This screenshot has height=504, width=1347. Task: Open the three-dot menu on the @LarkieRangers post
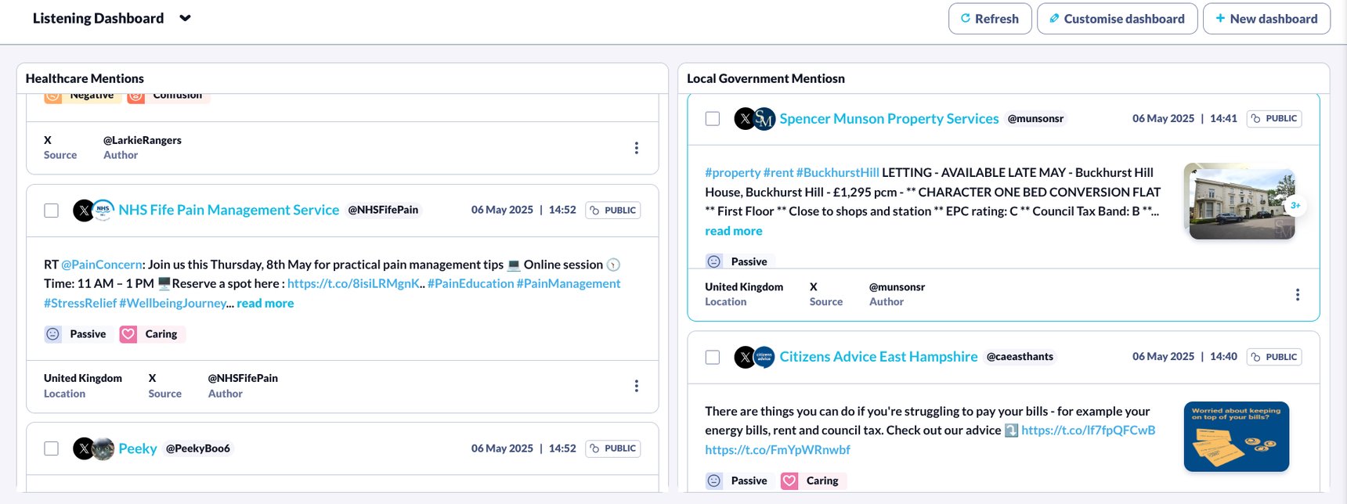tap(636, 147)
